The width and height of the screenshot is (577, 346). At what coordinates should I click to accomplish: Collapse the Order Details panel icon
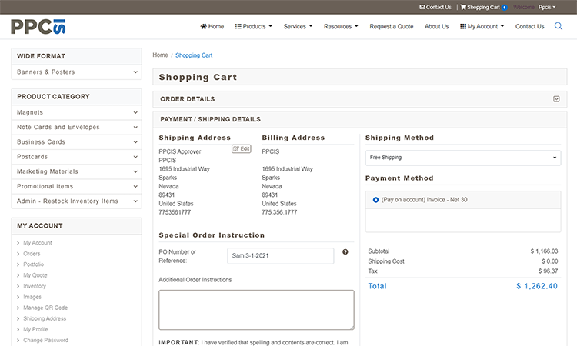[556, 99]
